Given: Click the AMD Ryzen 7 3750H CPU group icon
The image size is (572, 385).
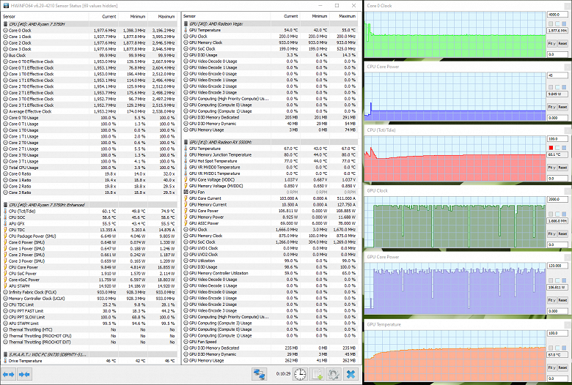Looking at the screenshot, I should click(5, 24).
